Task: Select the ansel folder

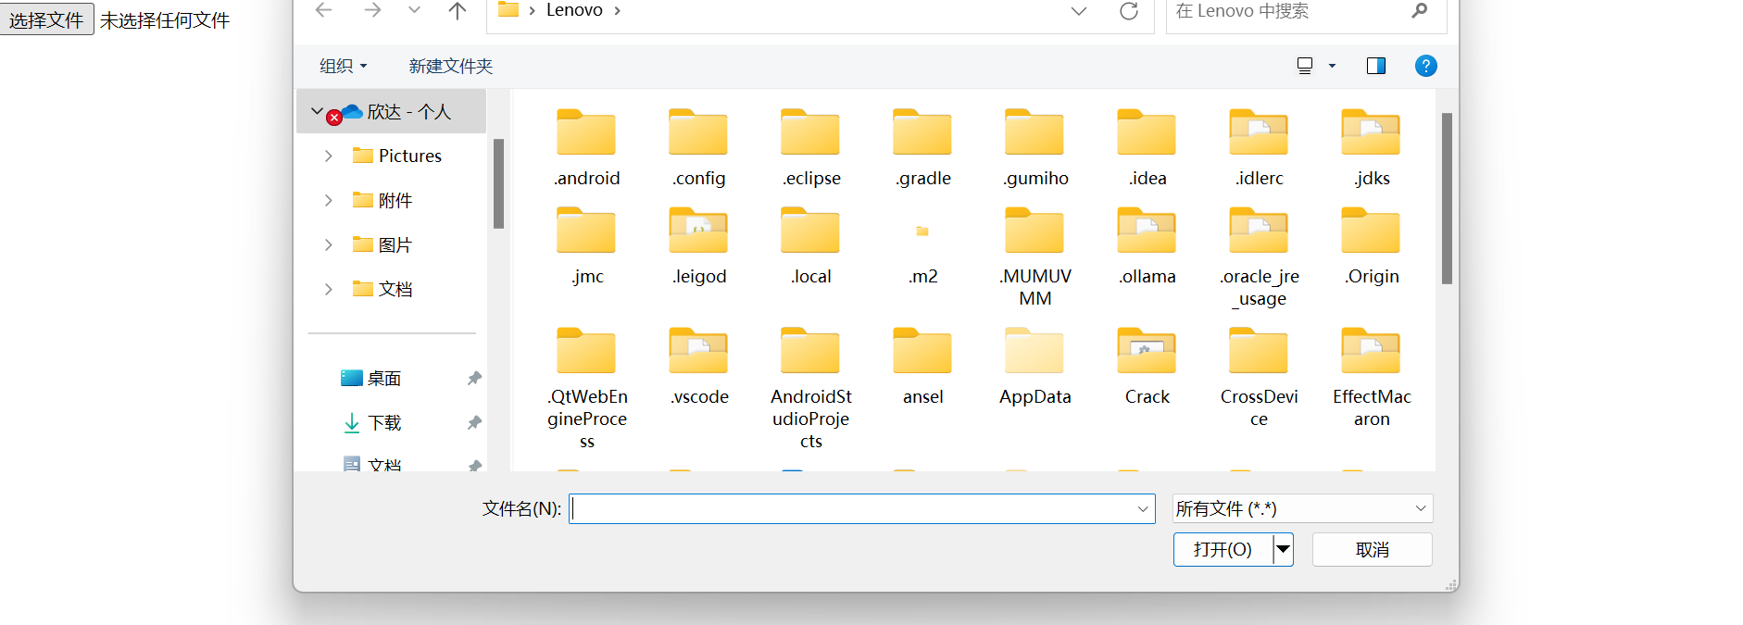Action: point(922,367)
